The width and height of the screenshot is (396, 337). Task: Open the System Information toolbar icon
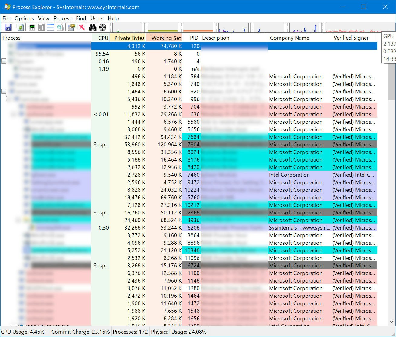(32, 27)
